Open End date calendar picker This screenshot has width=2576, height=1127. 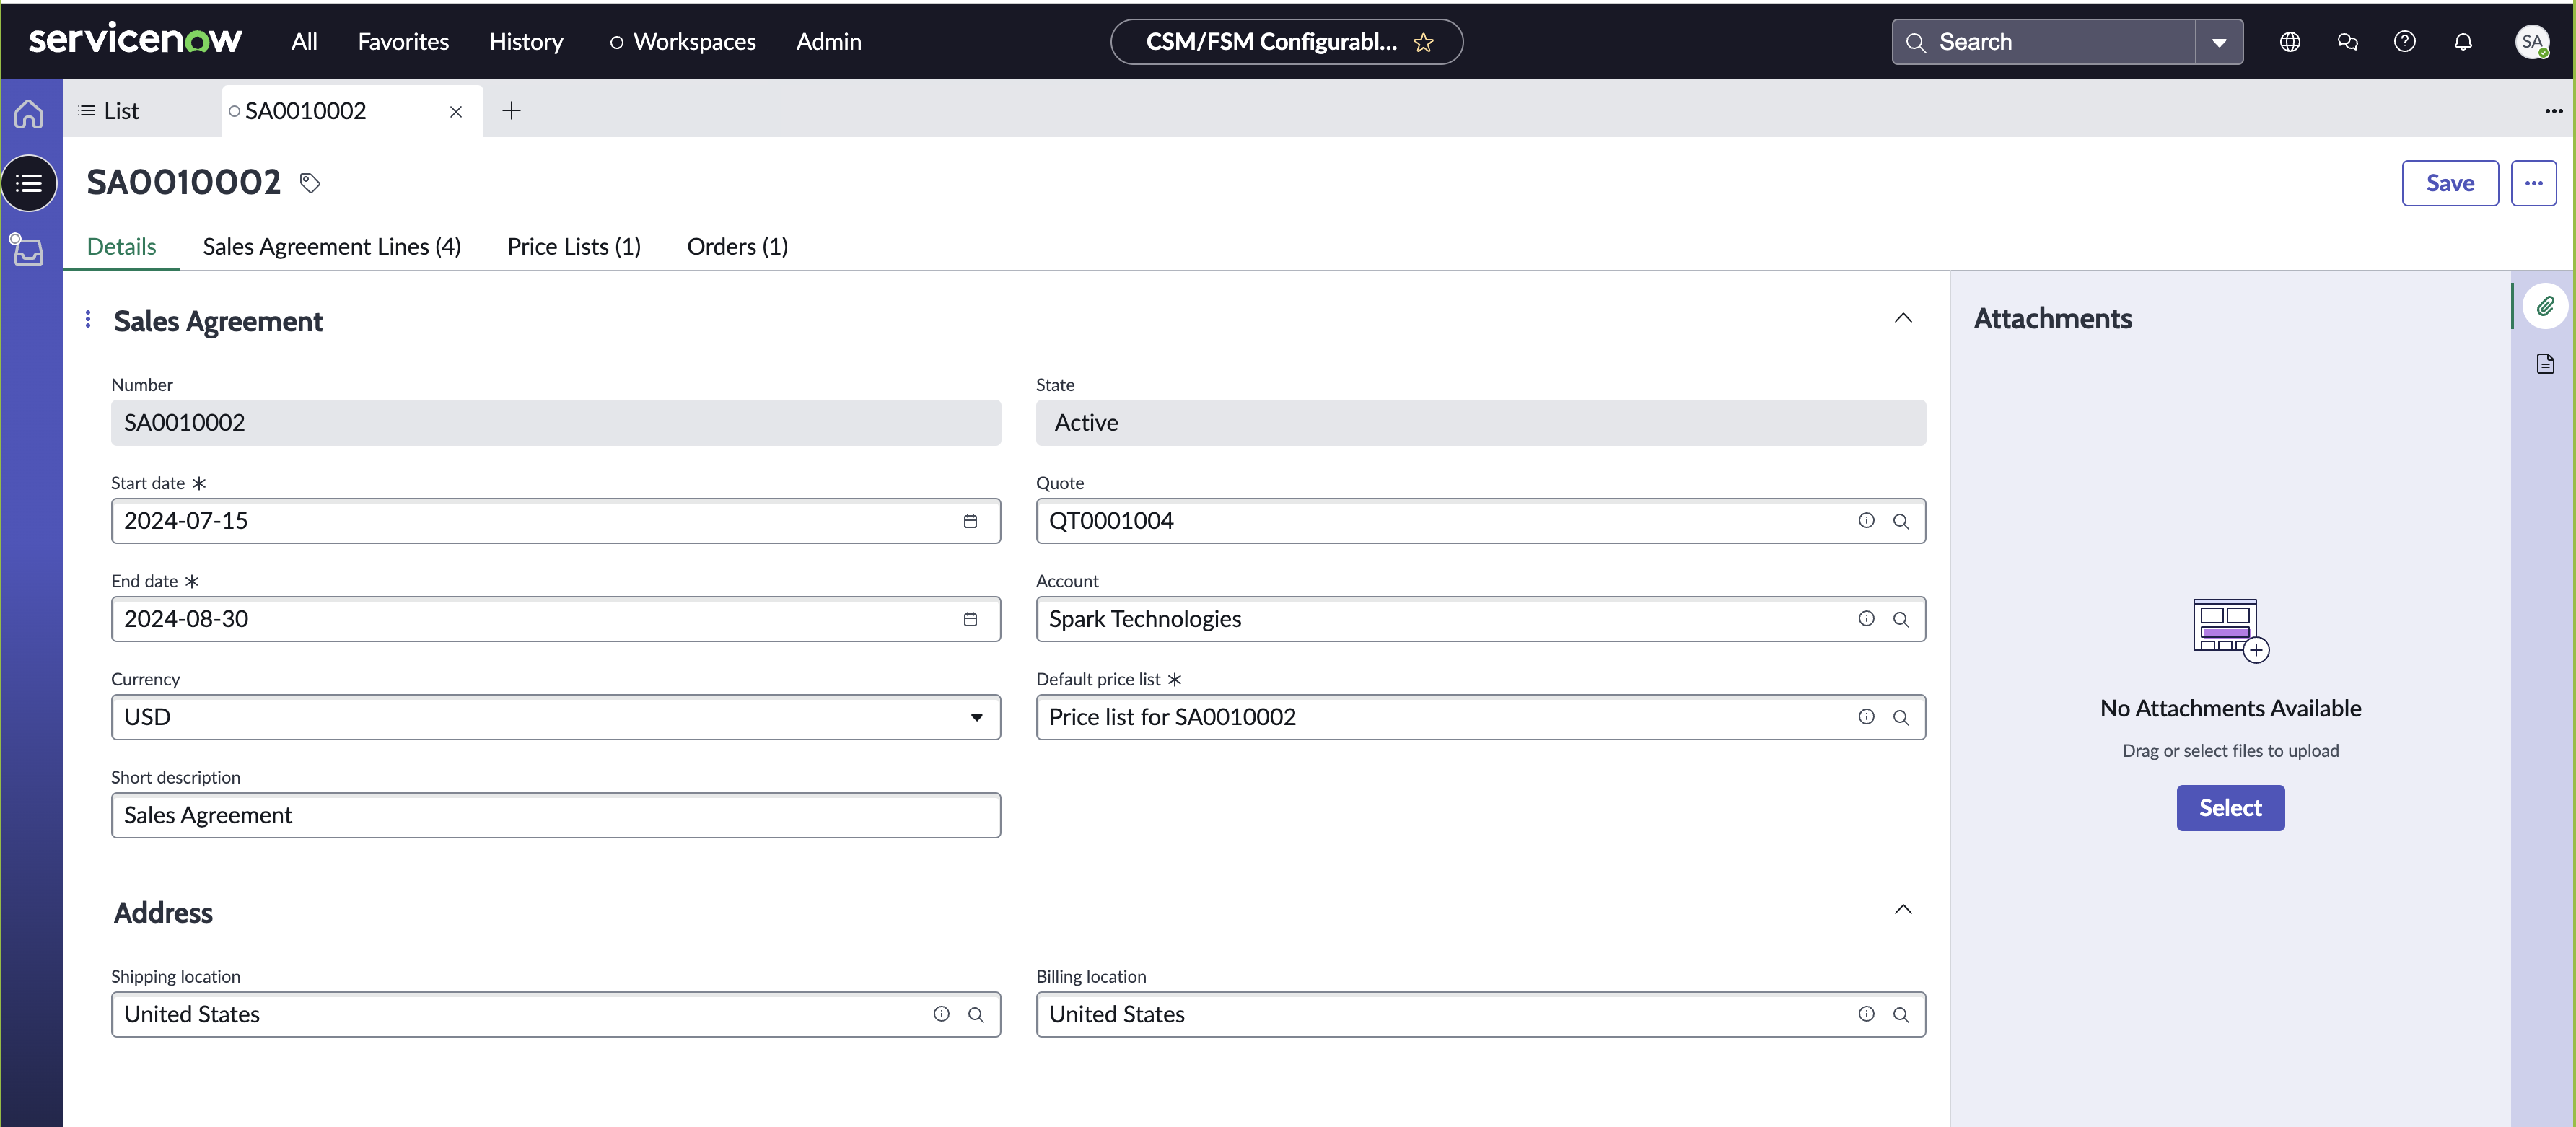point(970,619)
